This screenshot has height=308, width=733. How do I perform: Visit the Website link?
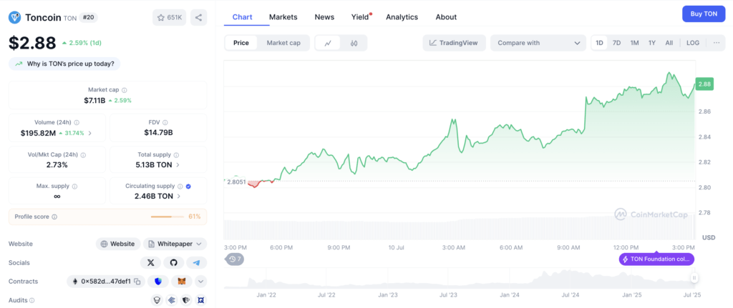click(x=118, y=244)
